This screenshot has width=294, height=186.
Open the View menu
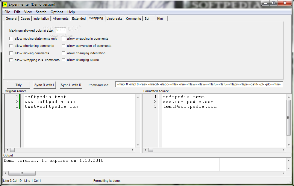[x=28, y=12]
